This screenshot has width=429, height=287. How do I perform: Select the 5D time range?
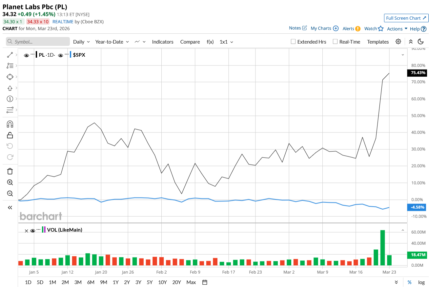[x=40, y=282]
